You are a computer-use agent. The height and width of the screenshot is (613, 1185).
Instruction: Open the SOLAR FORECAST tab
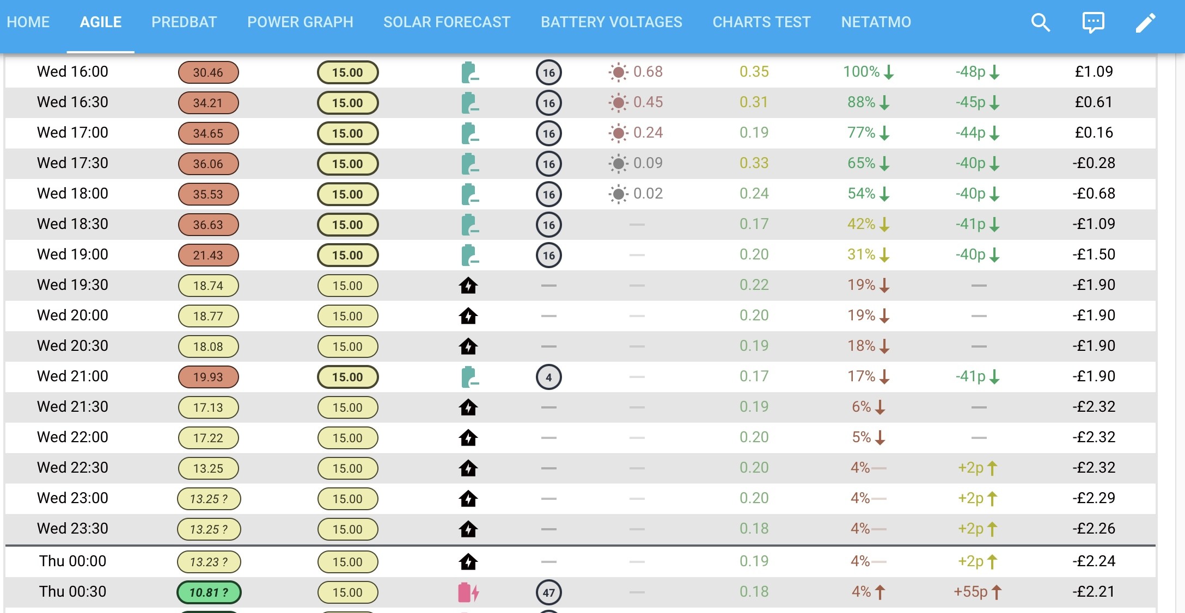447,22
